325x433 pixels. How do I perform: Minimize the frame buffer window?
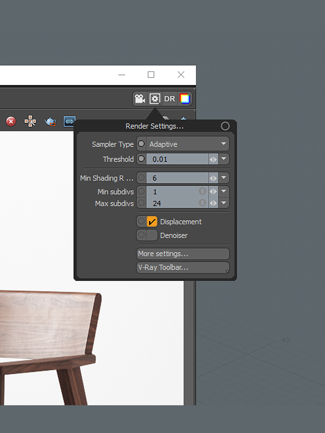(x=122, y=75)
